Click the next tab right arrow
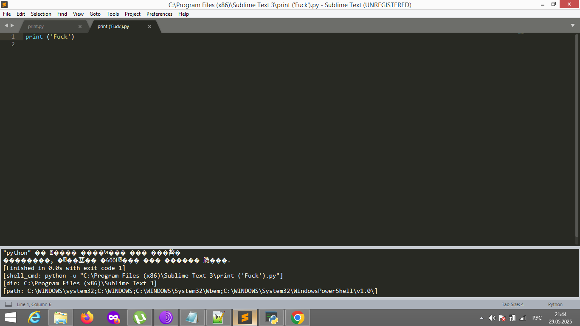The image size is (580, 326). point(12,25)
